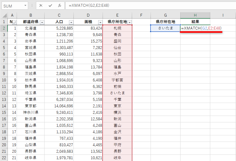Screen dimensions: 236x161
Task: Click the 都道府県 header text
Action: (31, 22)
